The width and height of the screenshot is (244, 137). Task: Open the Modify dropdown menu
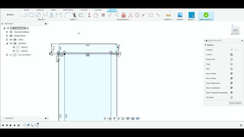click(74, 19)
